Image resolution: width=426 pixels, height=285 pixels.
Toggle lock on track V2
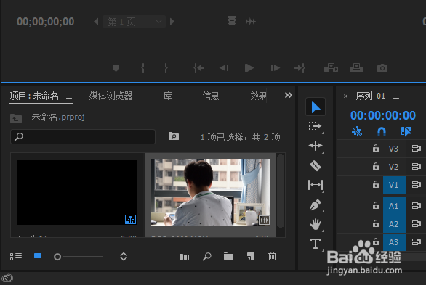click(x=375, y=166)
